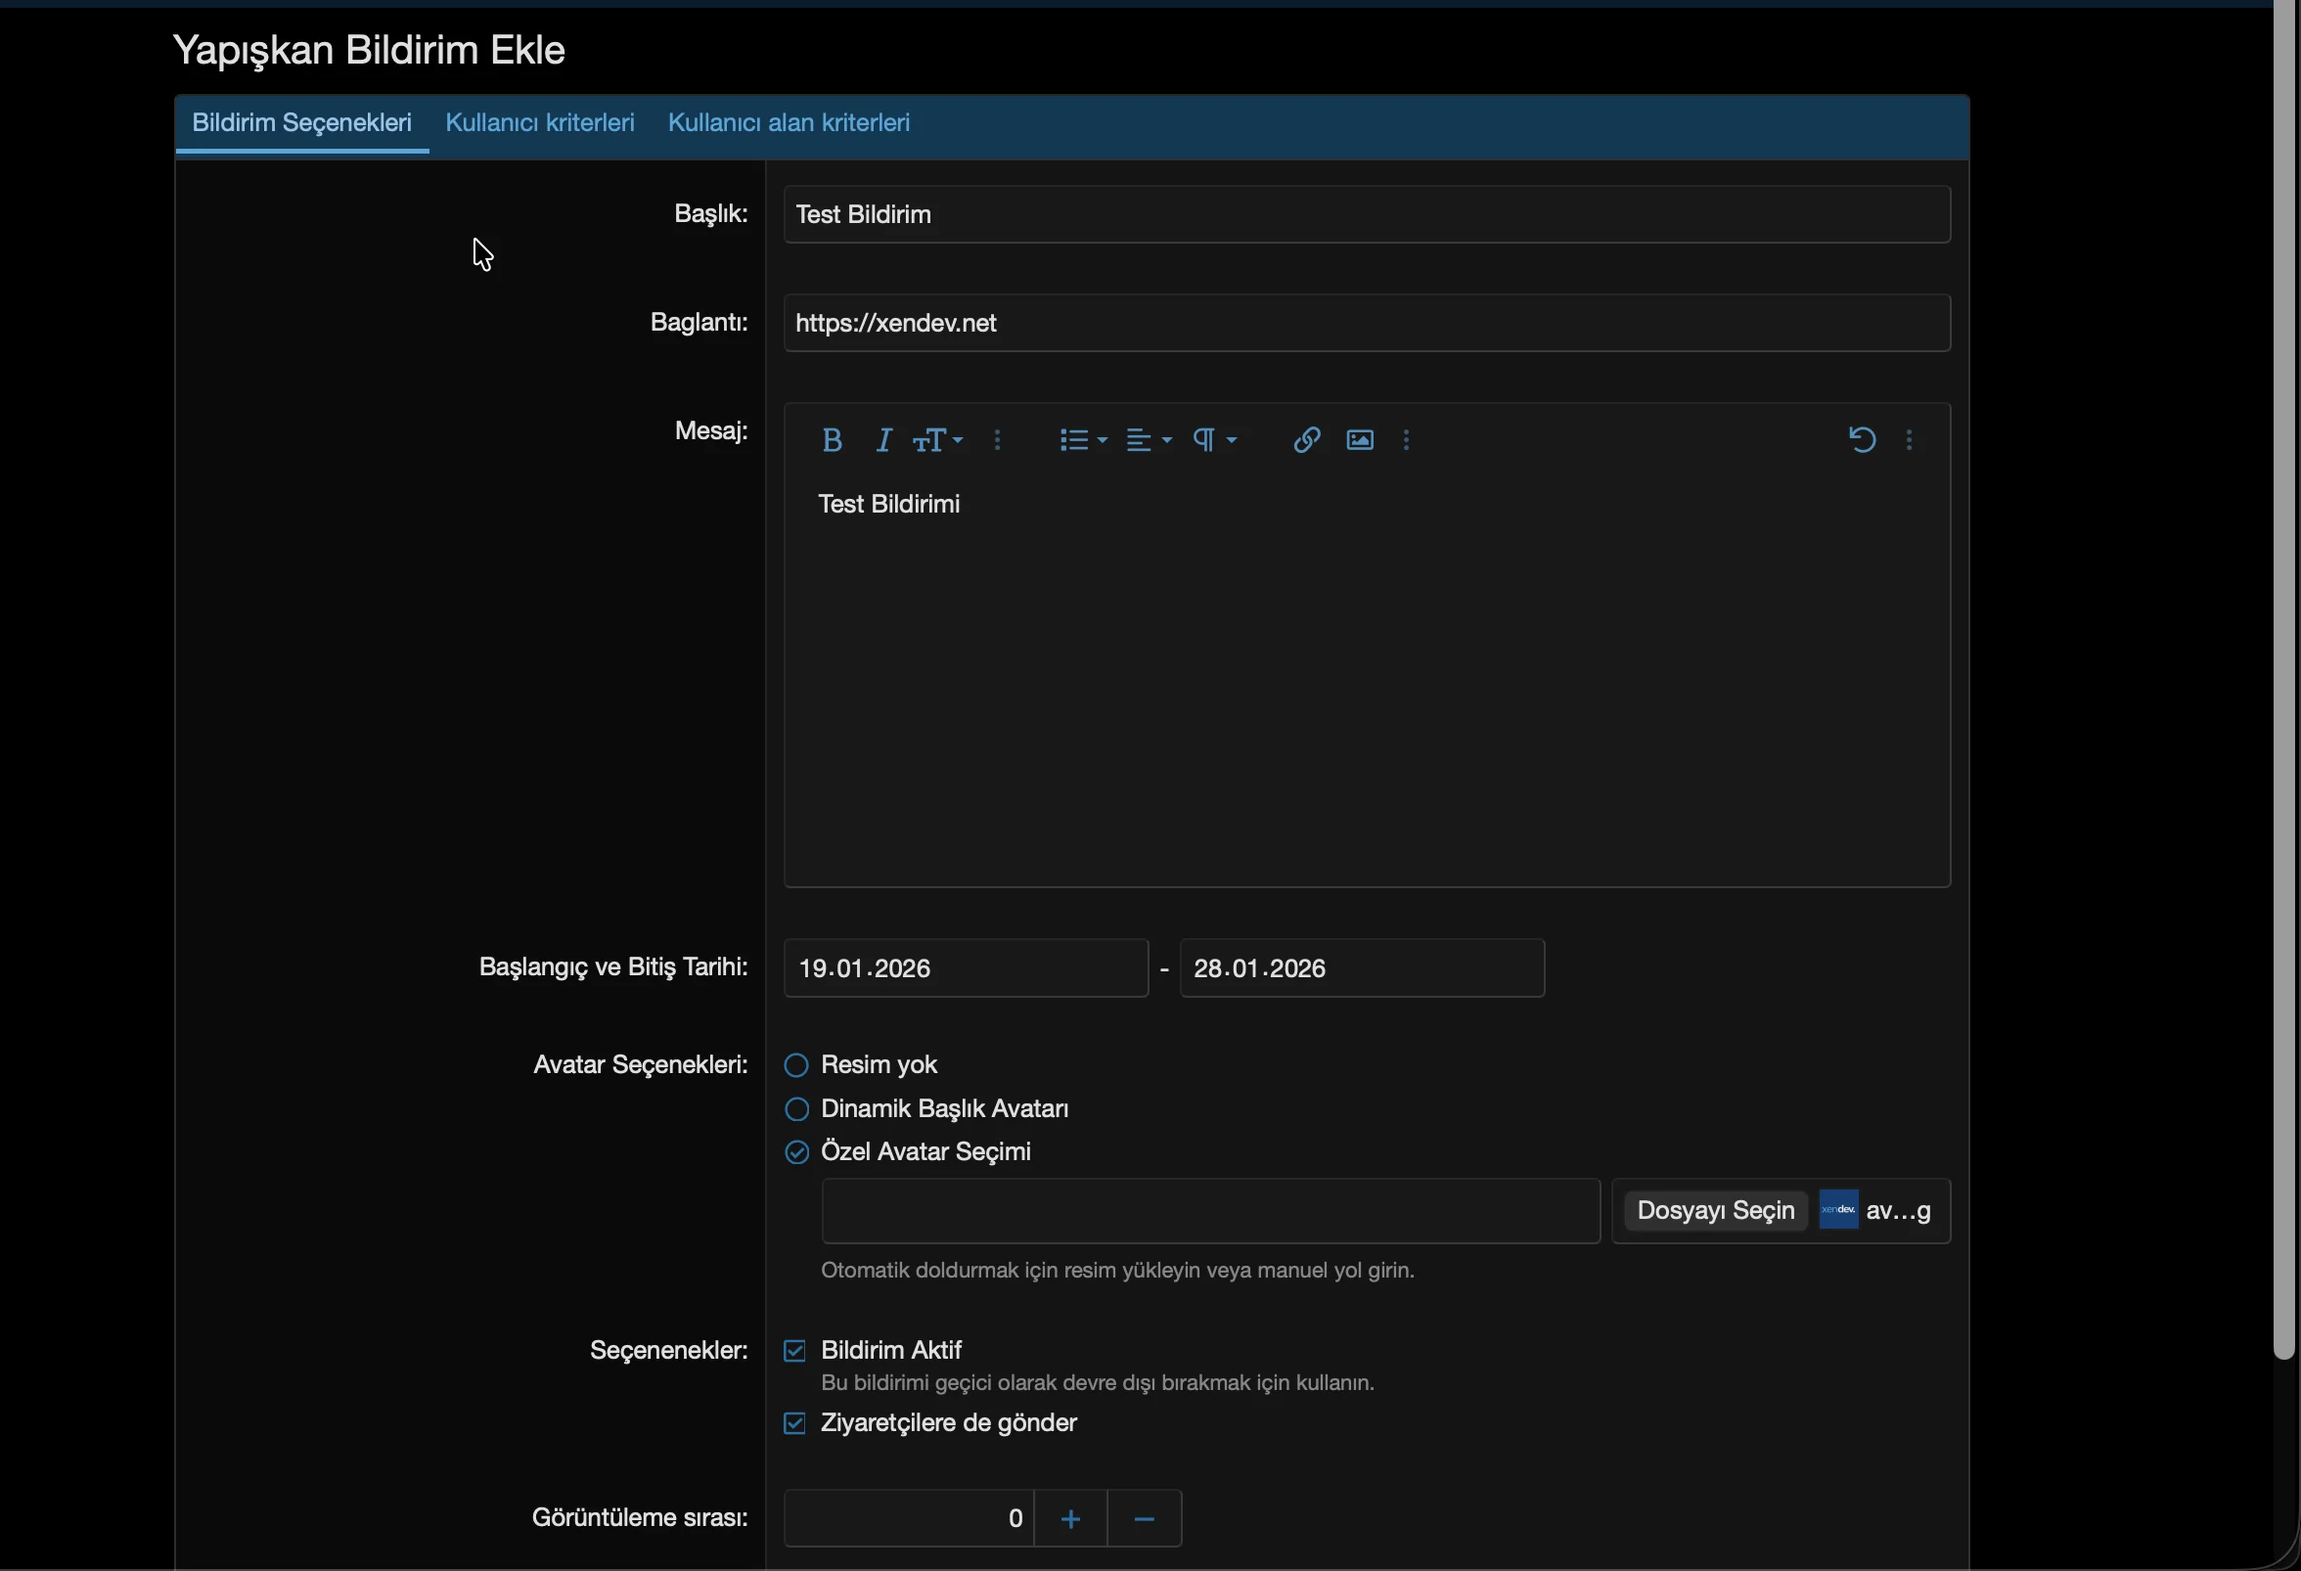The width and height of the screenshot is (2301, 1571).
Task: Toggle 'Ziyaretçilere de gönder' checkbox
Action: coord(795,1423)
